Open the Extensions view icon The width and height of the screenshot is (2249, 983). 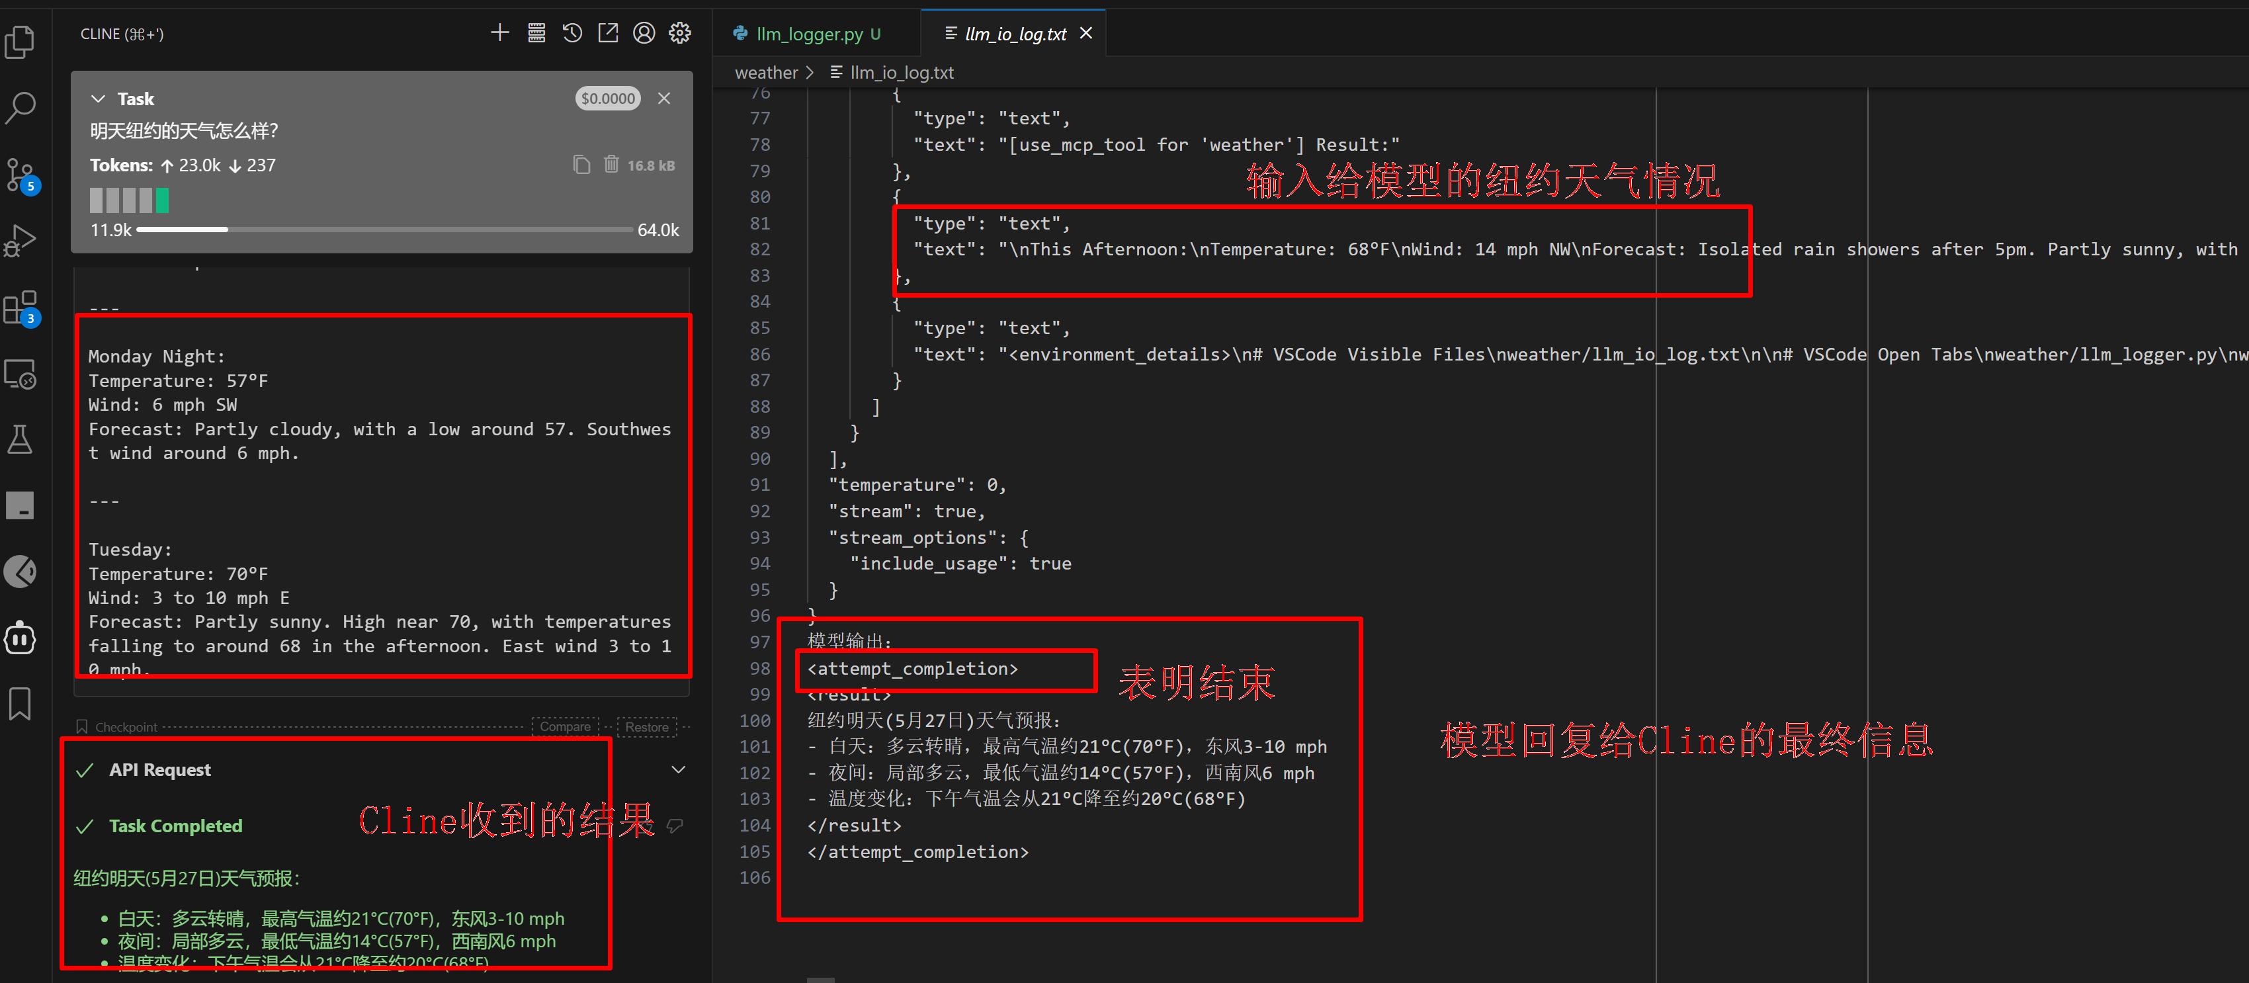click(x=20, y=308)
